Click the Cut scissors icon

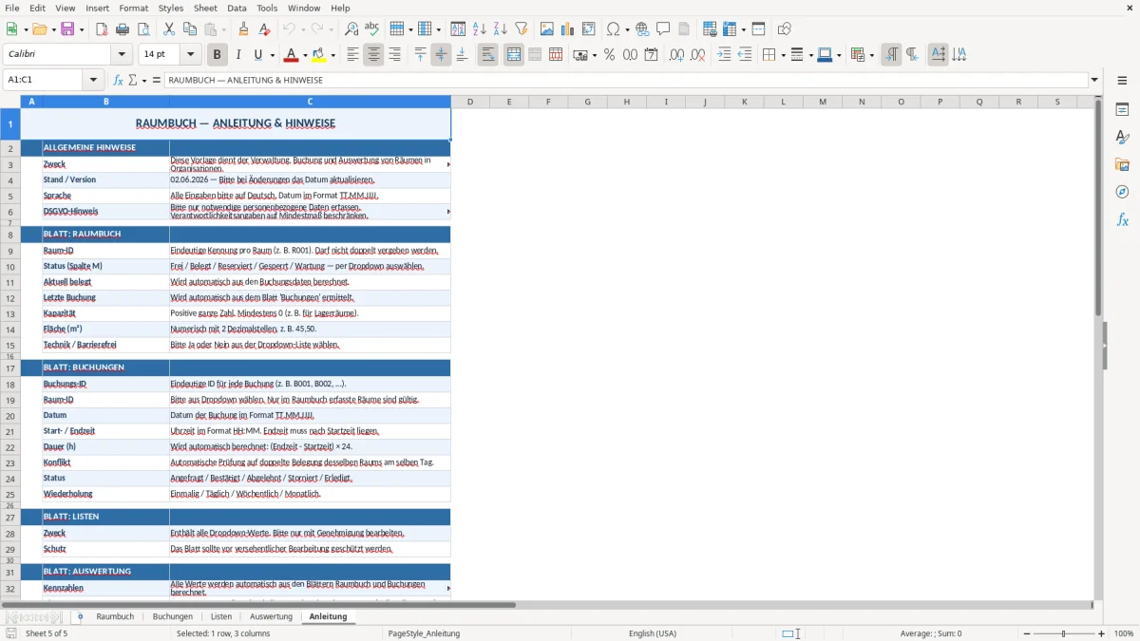[x=168, y=29]
